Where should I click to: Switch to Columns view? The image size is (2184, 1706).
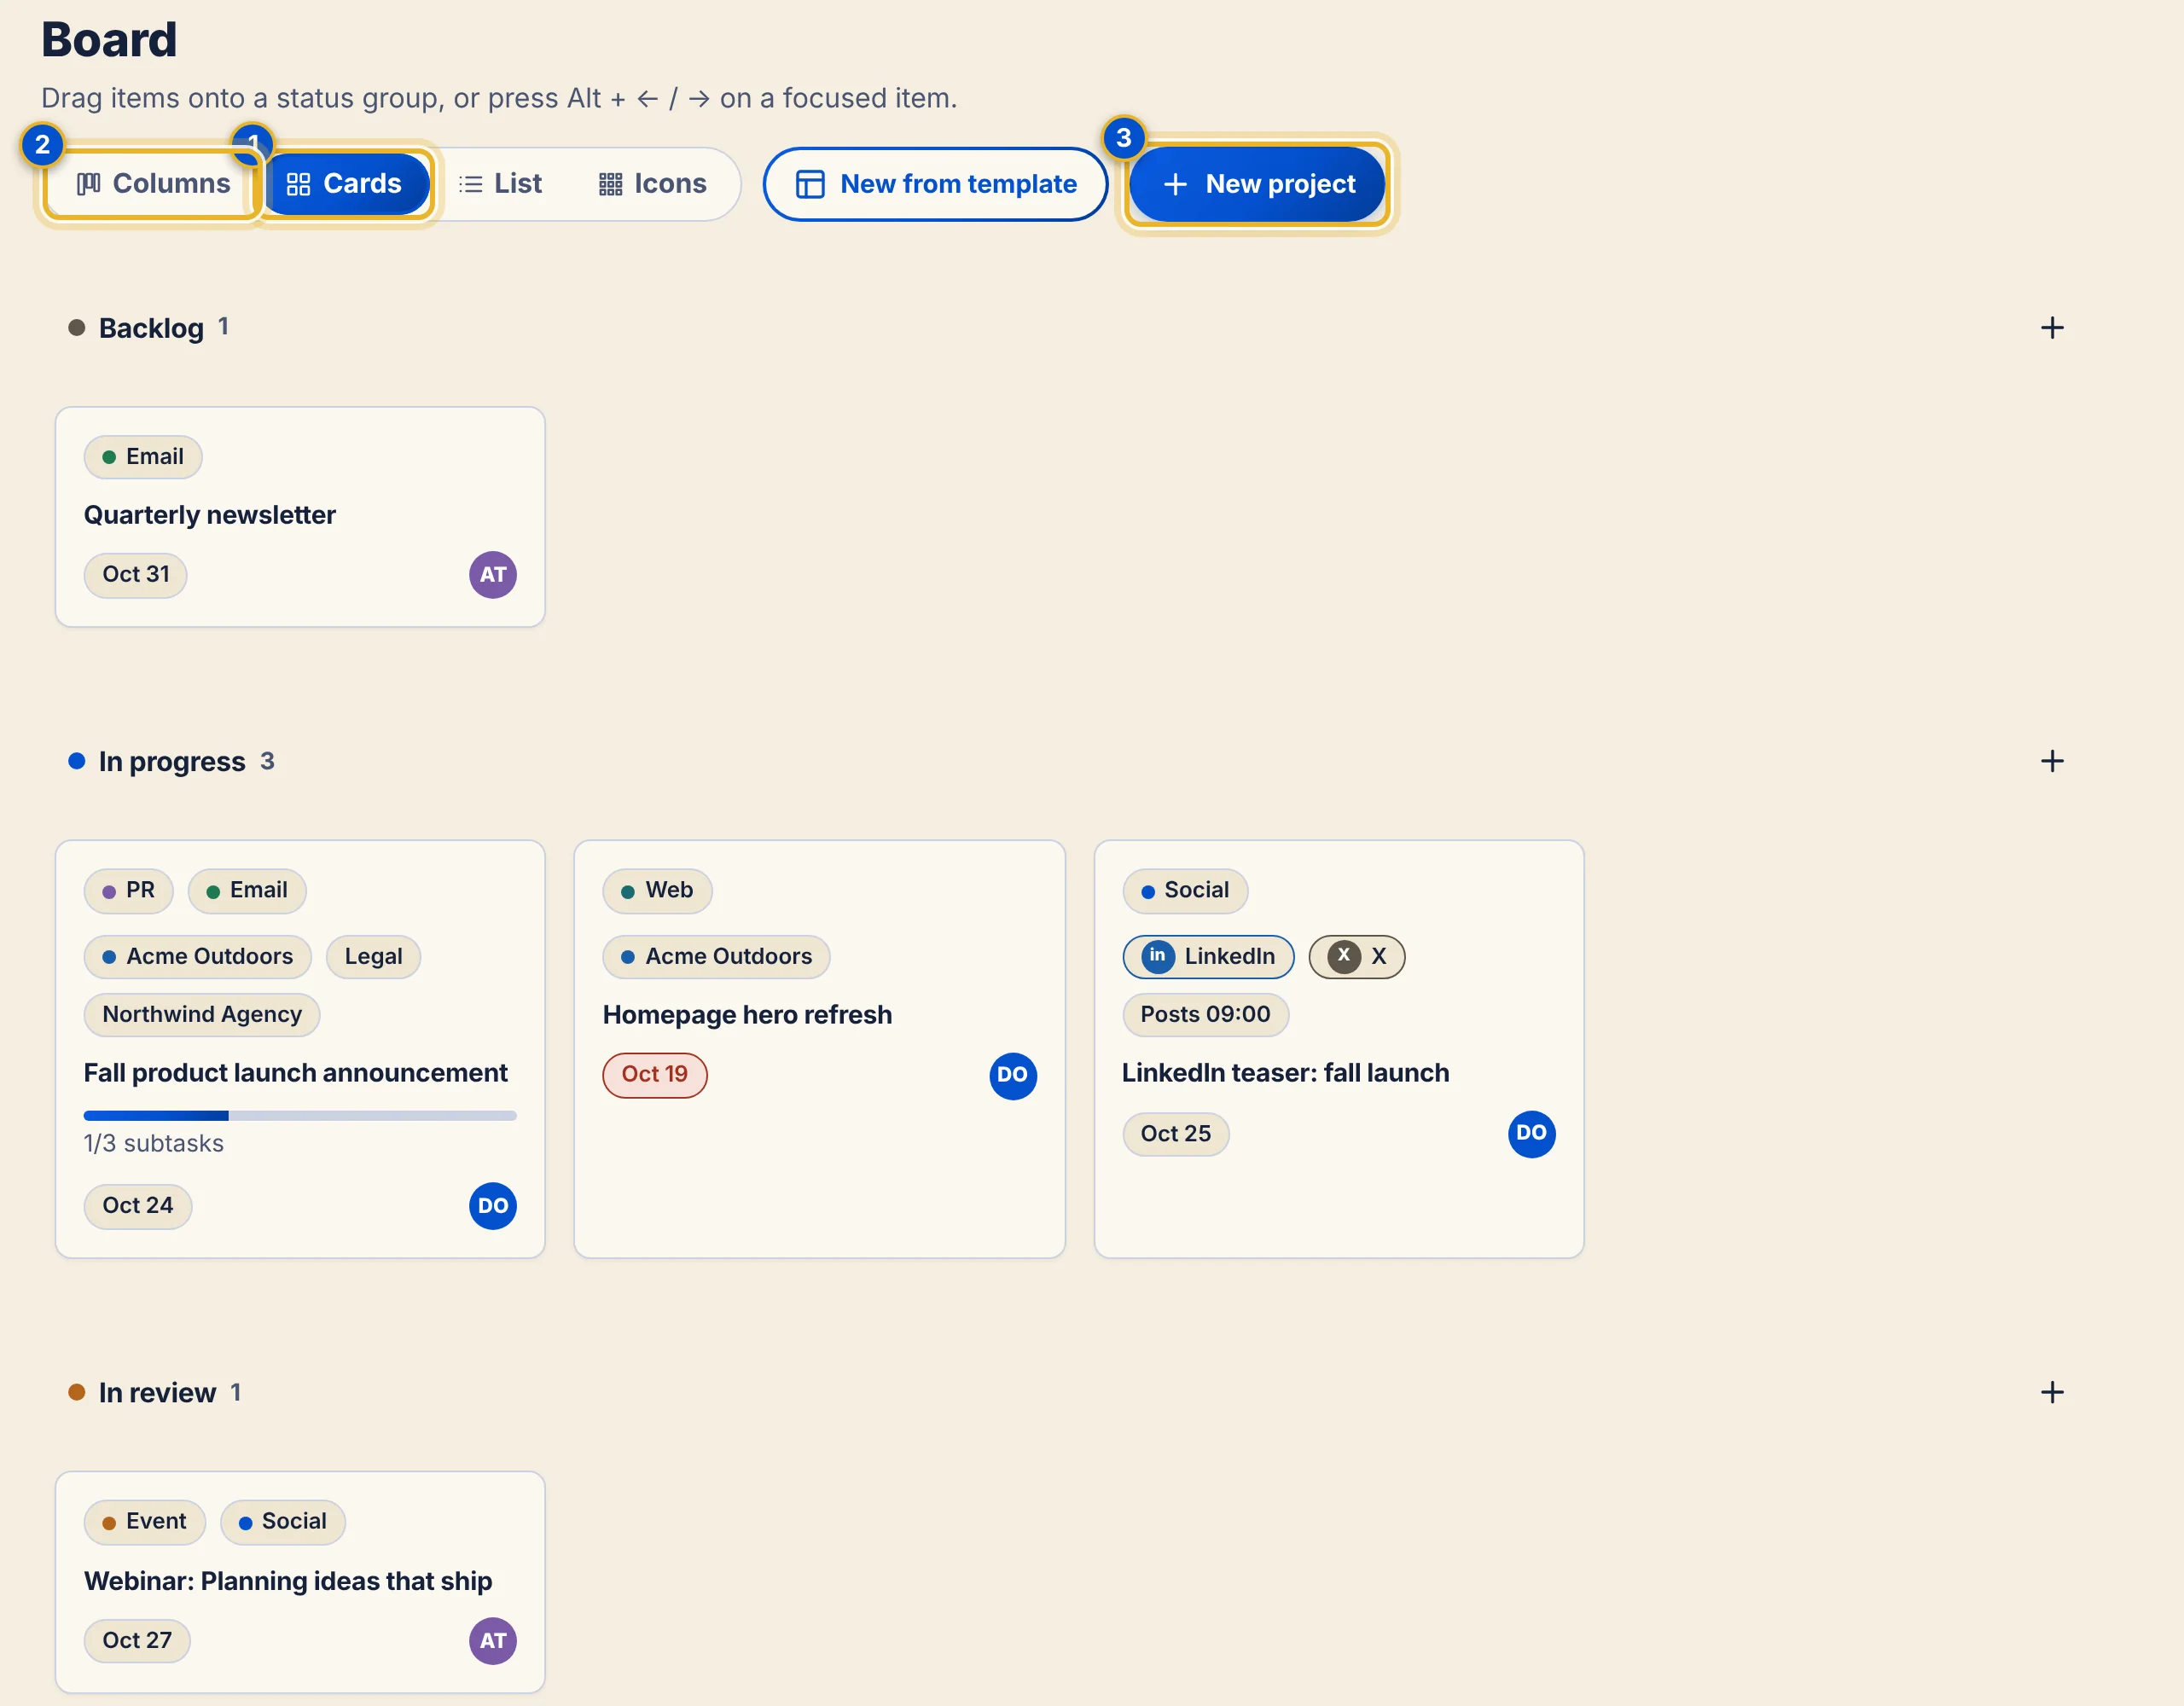(x=153, y=184)
